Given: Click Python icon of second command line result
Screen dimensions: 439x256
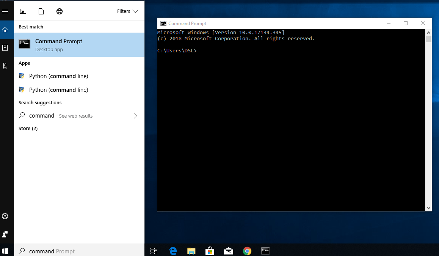Looking at the screenshot, I should (22, 90).
